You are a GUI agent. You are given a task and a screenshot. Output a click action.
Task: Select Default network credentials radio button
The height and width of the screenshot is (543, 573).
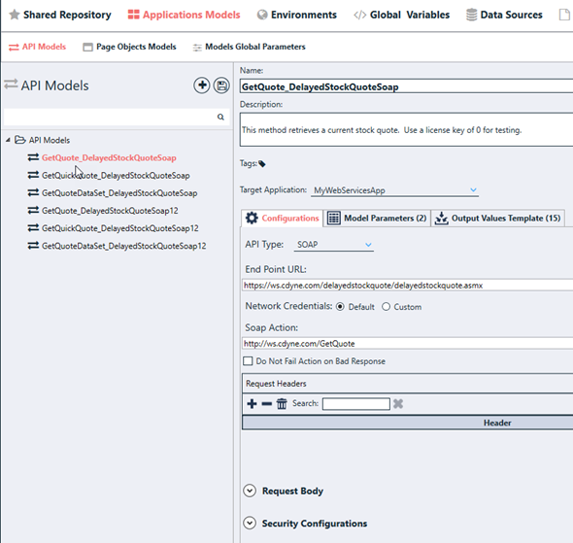tap(340, 307)
